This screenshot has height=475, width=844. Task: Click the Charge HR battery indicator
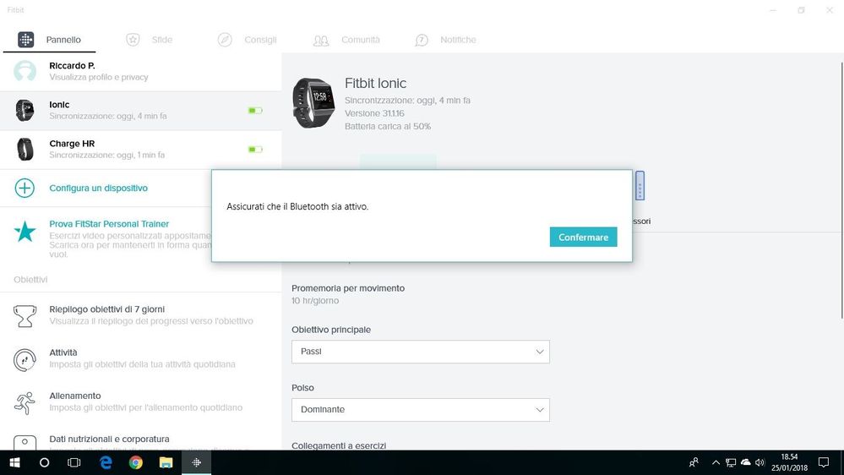(255, 150)
